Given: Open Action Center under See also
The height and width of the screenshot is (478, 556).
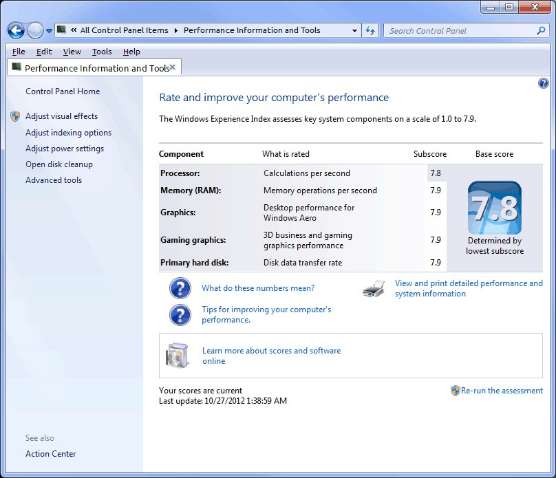Looking at the screenshot, I should click(x=50, y=454).
